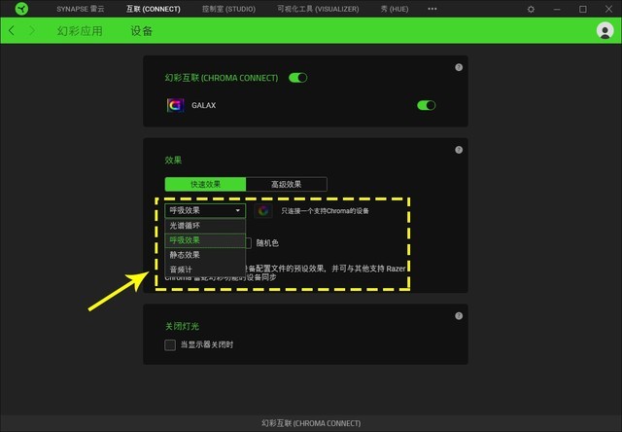Open help for the 效果 panel
This screenshot has height=432, width=622.
(x=459, y=150)
